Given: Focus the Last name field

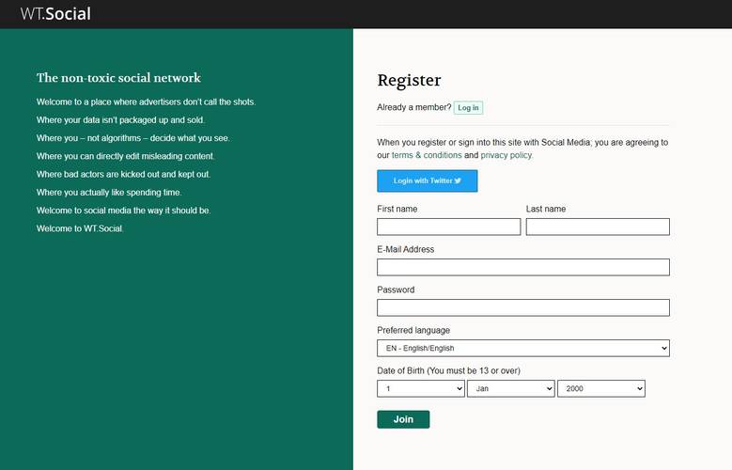Looking at the screenshot, I should 598,227.
